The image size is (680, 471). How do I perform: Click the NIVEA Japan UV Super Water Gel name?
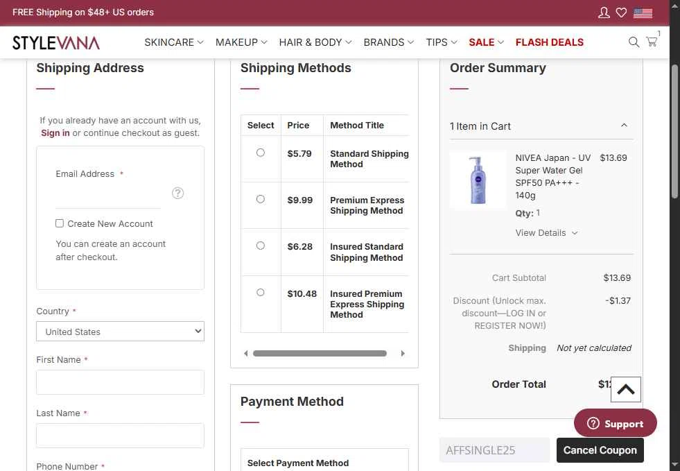(553, 176)
